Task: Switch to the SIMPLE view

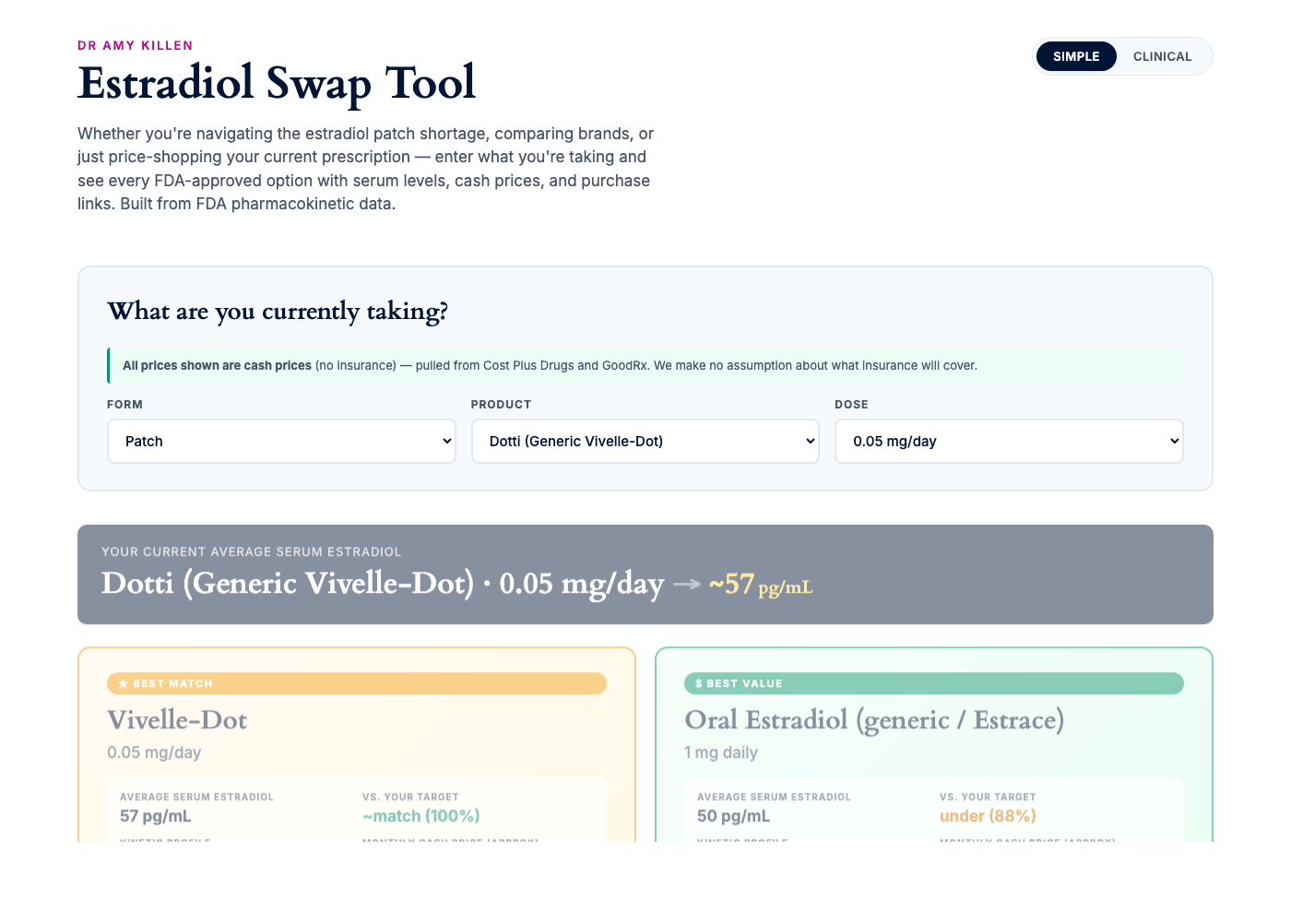Action: [x=1076, y=56]
